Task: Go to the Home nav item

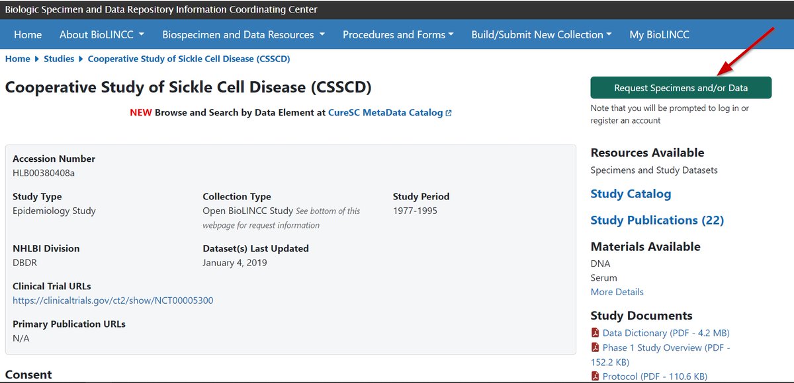Action: coord(28,35)
